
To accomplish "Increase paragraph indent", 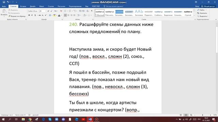I will pyautogui.click(x=83, y=11).
